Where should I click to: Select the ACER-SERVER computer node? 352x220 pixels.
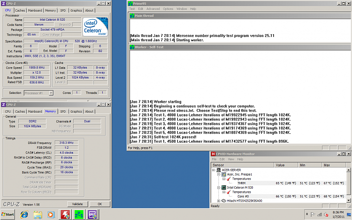231,170
